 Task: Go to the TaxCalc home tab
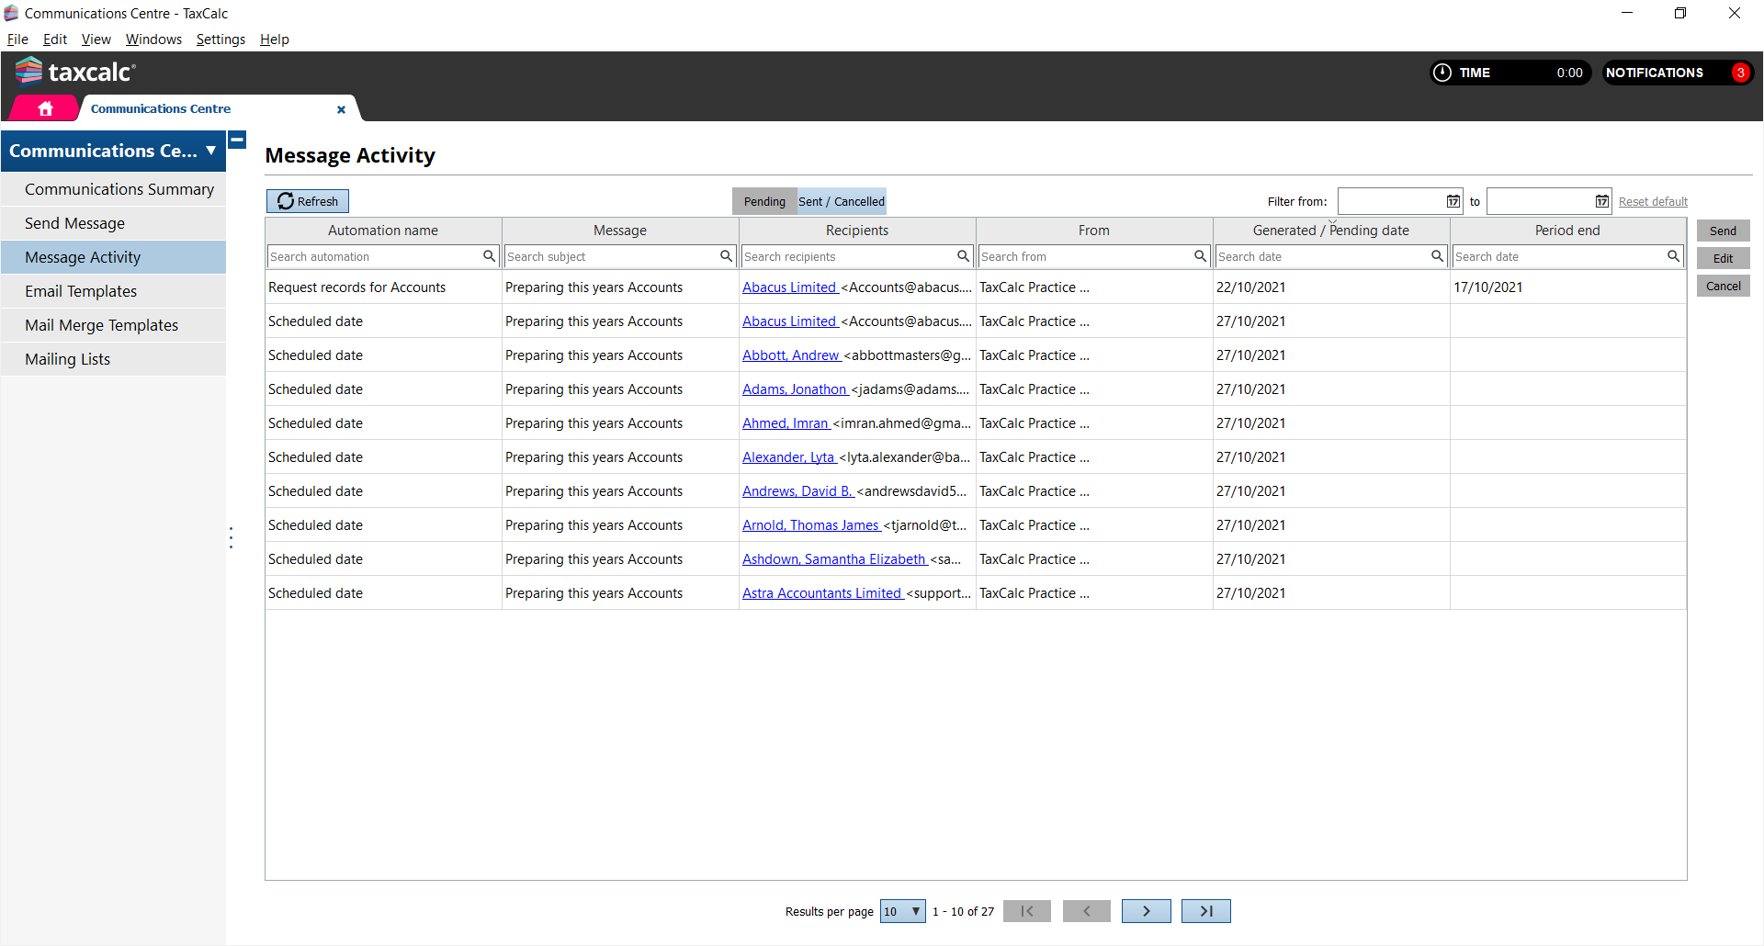click(x=45, y=108)
